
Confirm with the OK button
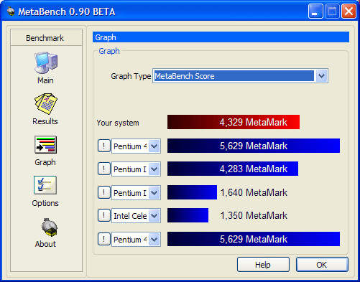point(322,265)
